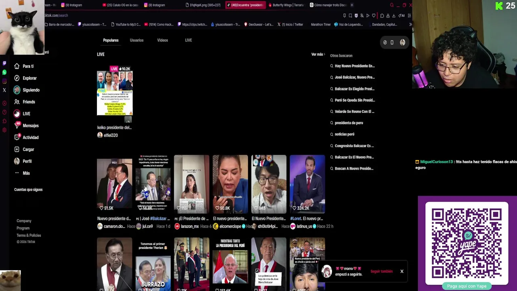Open WhatsApp in the browser sidebar
Screen dimensions: 517x291
point(4,72)
